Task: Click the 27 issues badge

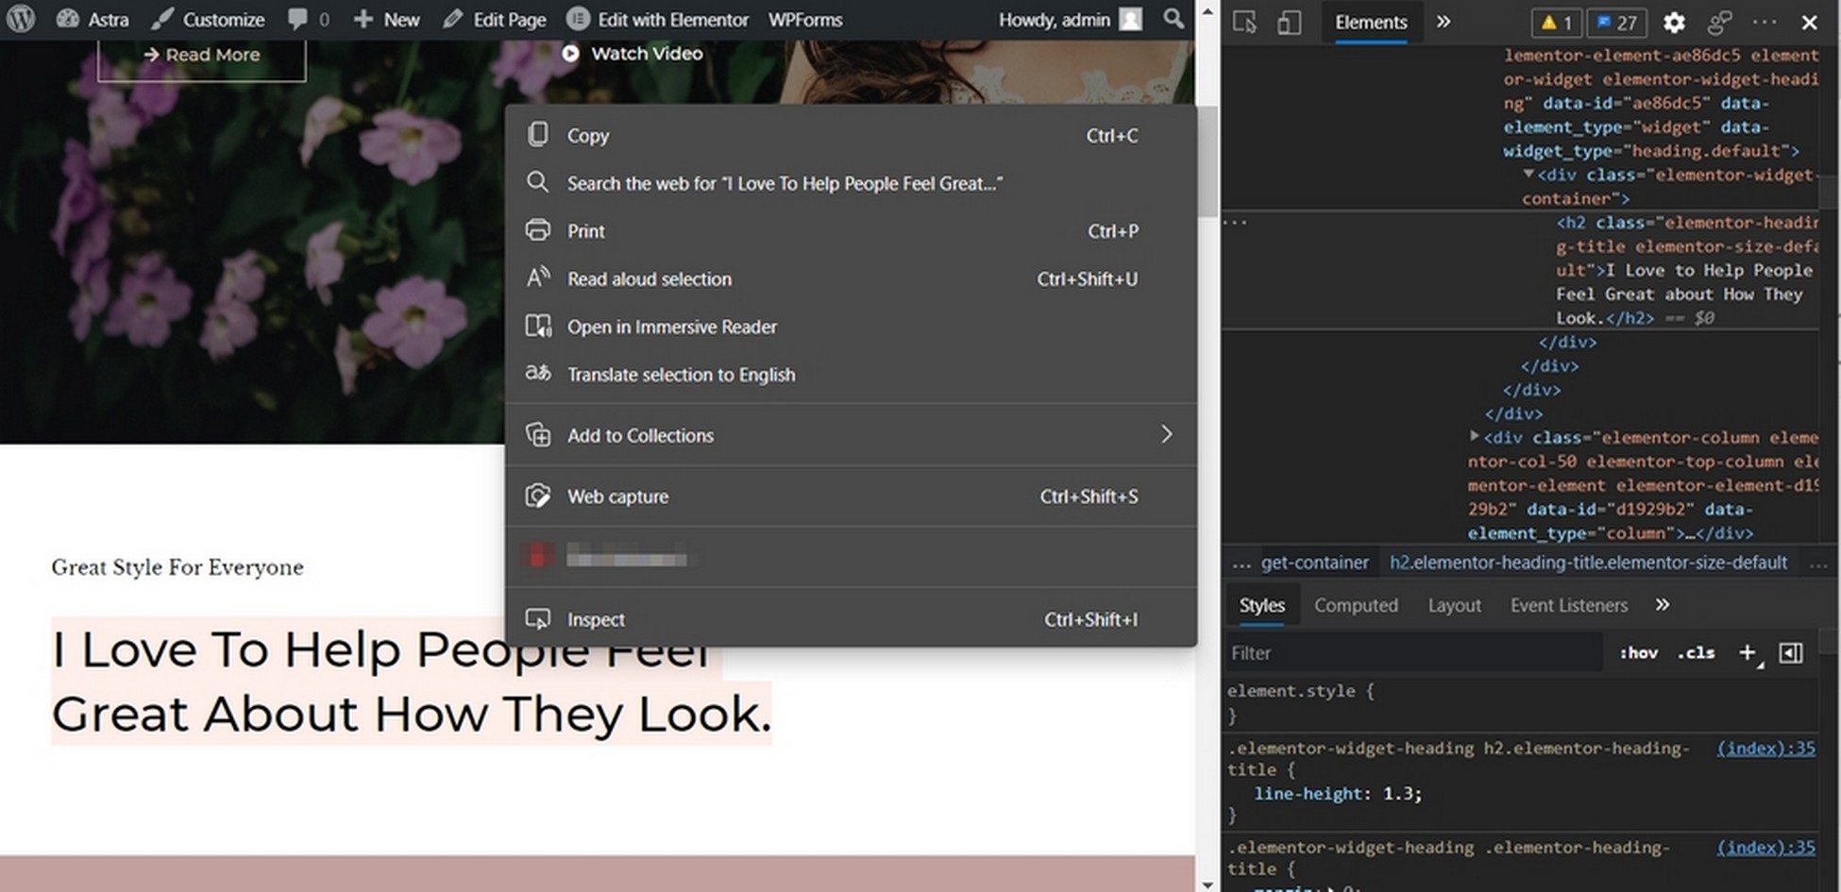Action: (x=1616, y=23)
